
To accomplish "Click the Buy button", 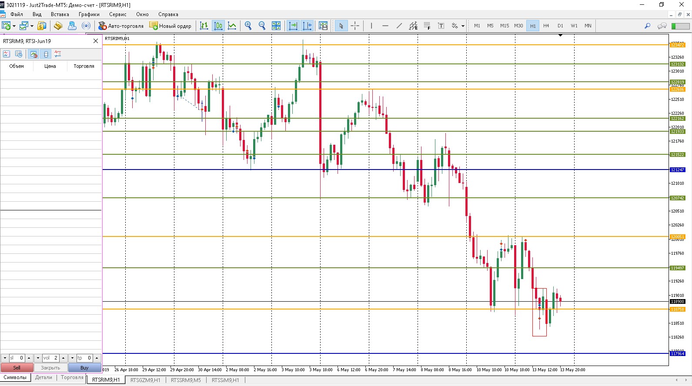I will click(84, 368).
